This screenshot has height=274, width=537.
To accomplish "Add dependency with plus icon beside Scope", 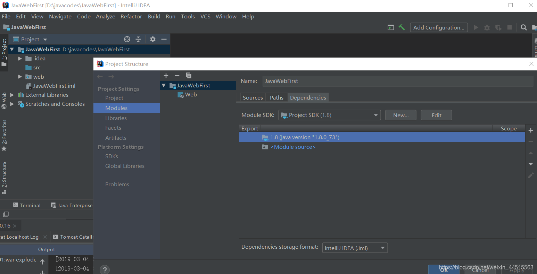I will point(531,130).
